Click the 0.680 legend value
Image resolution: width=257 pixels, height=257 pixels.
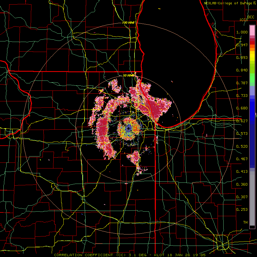[242, 108]
